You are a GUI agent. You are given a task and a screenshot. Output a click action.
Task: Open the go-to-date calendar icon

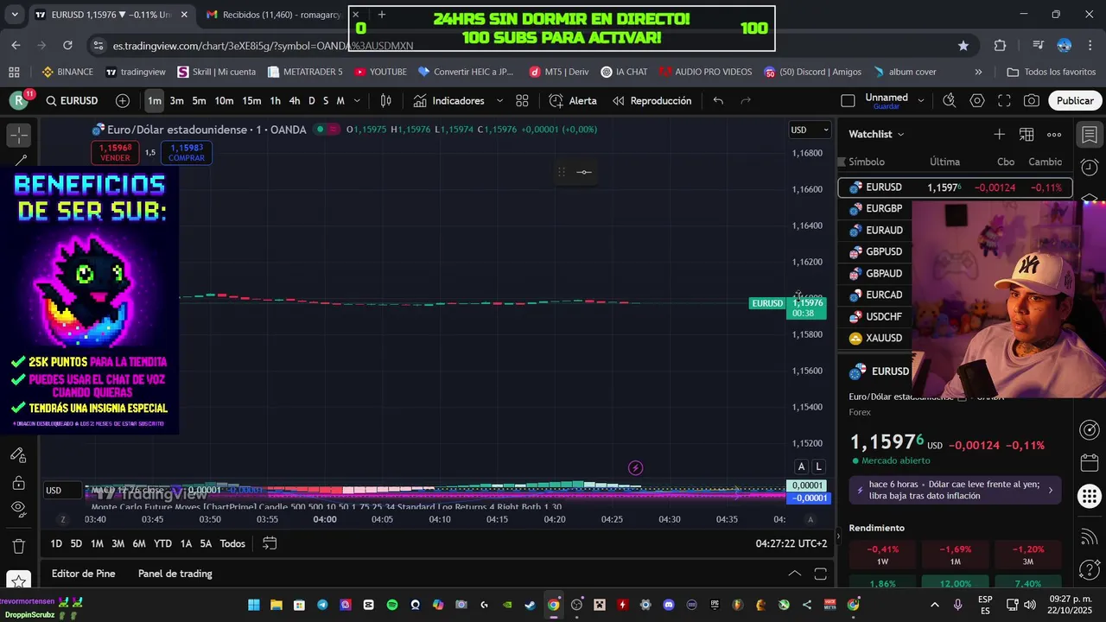pyautogui.click(x=270, y=543)
